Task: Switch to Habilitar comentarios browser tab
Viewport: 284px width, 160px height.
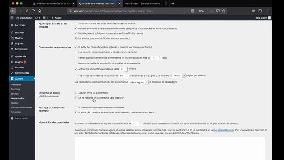Action: click(x=54, y=4)
